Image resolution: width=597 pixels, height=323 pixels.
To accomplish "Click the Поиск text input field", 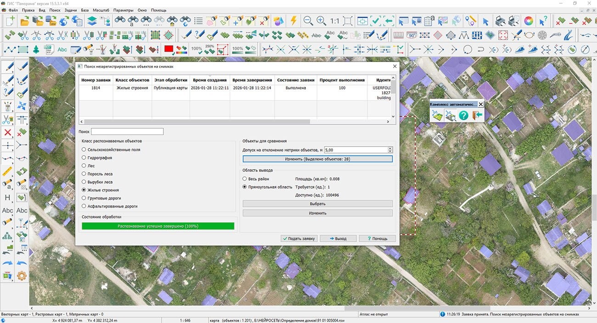I will tap(127, 132).
